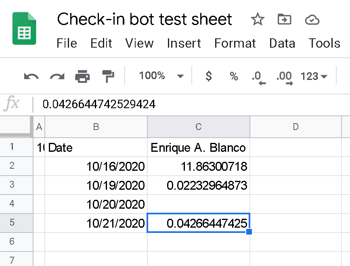Screen dimensions: 350x266
Task: Select row 4 header
Action: coord(16,204)
